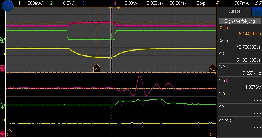The image size is (262, 138).
Task: Click the Signalverfolgung button
Action: pyautogui.click(x=240, y=21)
